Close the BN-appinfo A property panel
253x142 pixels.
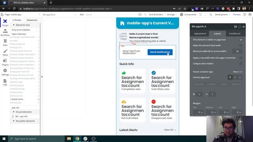[x=244, y=27]
